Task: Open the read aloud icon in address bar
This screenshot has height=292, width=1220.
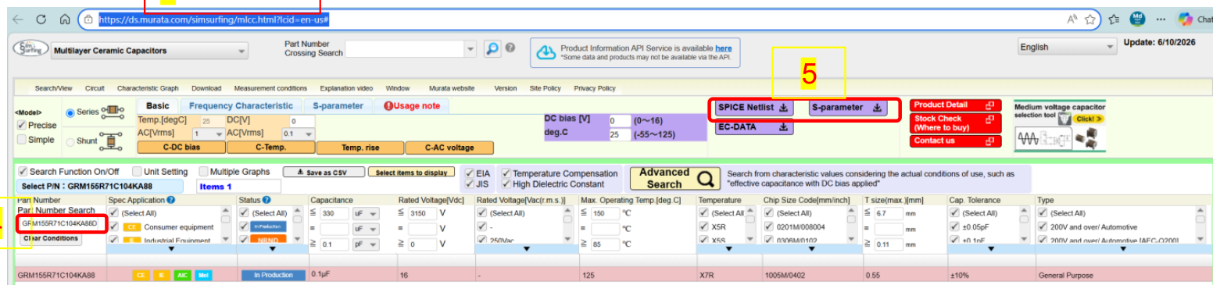Action: pyautogui.click(x=1072, y=19)
